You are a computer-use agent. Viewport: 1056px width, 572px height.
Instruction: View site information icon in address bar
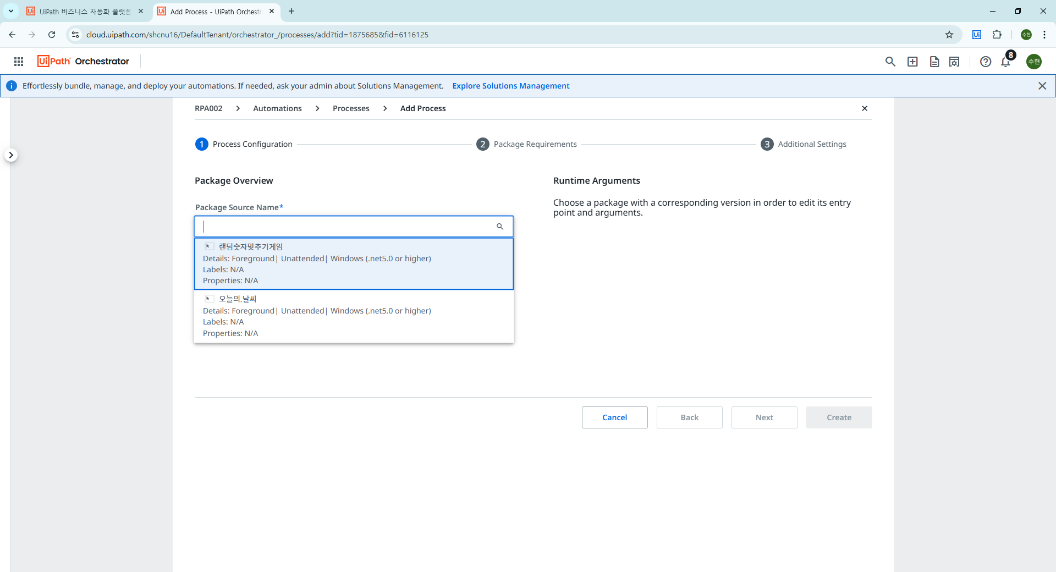tap(75, 35)
